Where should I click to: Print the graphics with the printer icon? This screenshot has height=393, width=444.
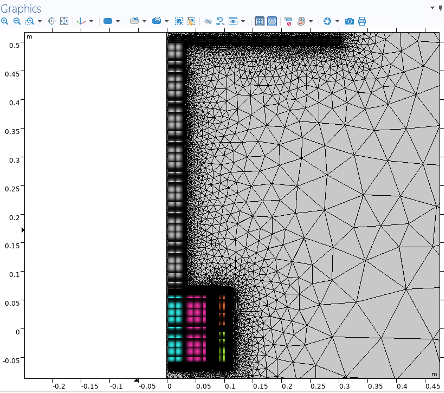[x=362, y=21]
